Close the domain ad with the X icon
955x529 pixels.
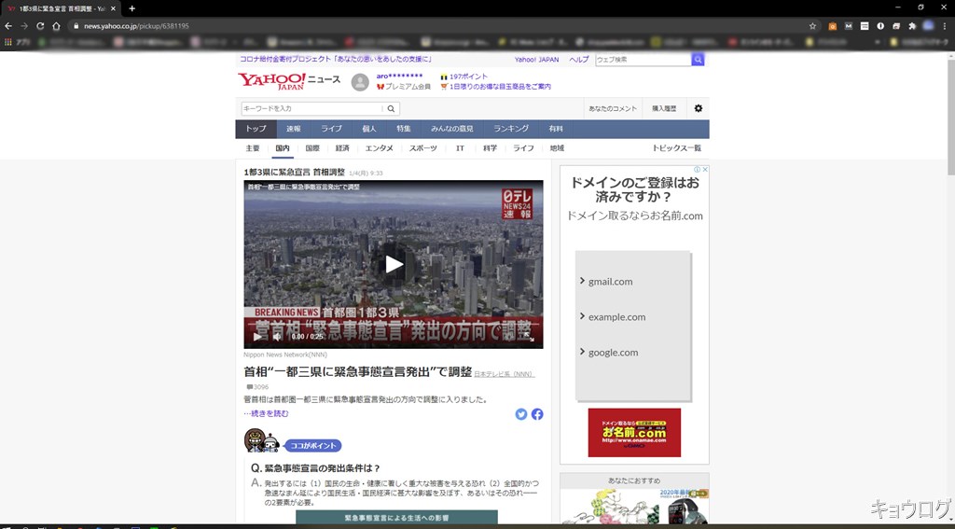click(x=705, y=170)
